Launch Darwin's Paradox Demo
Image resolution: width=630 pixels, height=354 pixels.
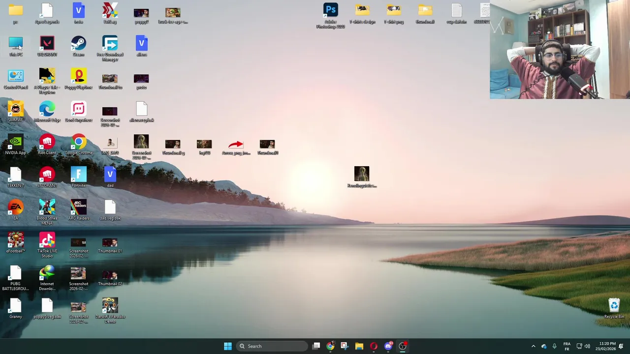pyautogui.click(x=110, y=311)
